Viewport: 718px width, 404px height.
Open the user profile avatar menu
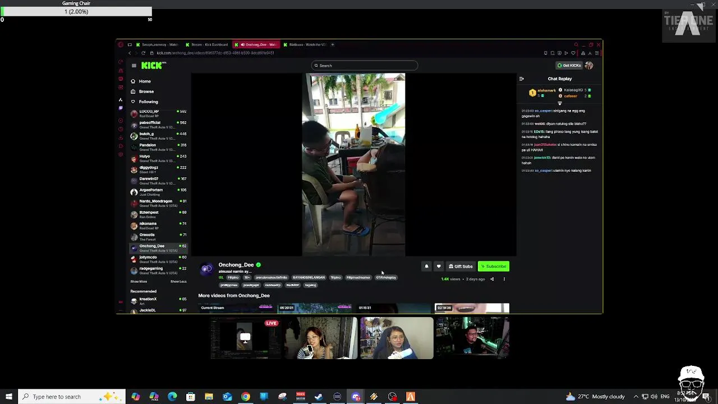click(x=589, y=66)
